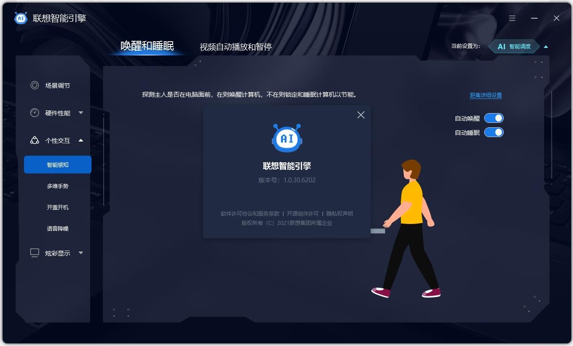This screenshot has width=573, height=346.
Task: Open the hamburger menu in title bar
Action: pyautogui.click(x=512, y=18)
